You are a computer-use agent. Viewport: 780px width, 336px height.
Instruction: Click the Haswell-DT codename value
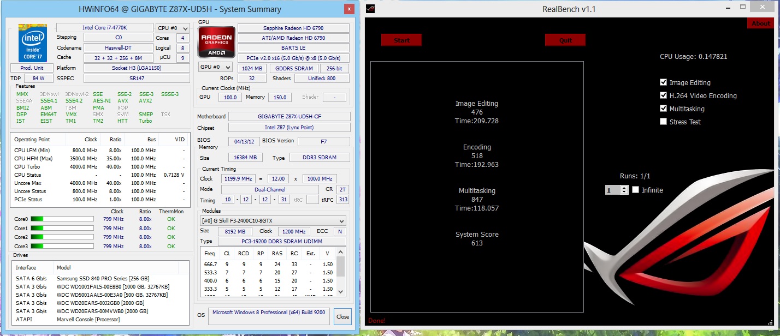(x=117, y=47)
